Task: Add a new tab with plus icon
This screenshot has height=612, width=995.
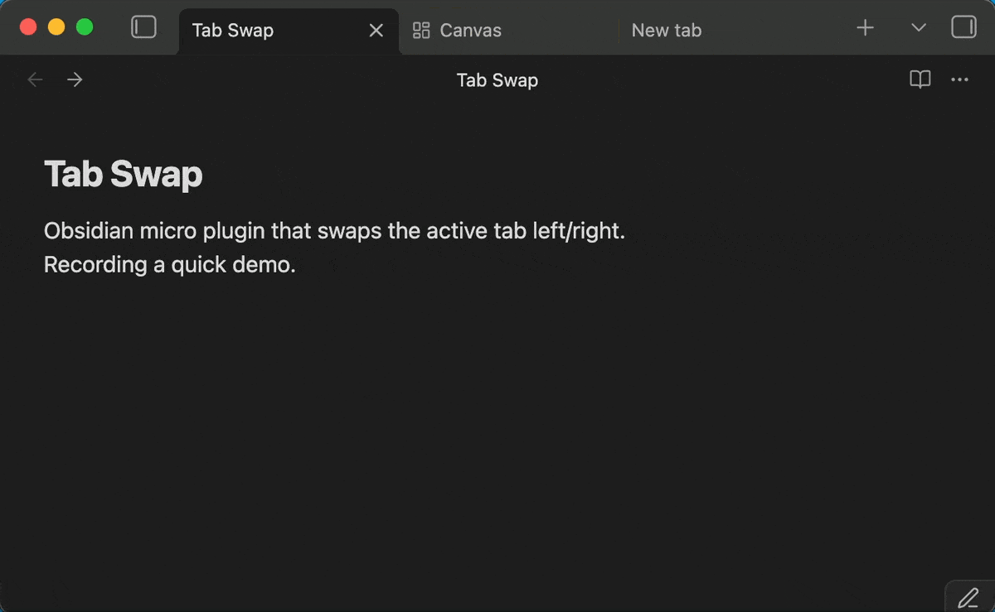Action: pyautogui.click(x=865, y=28)
